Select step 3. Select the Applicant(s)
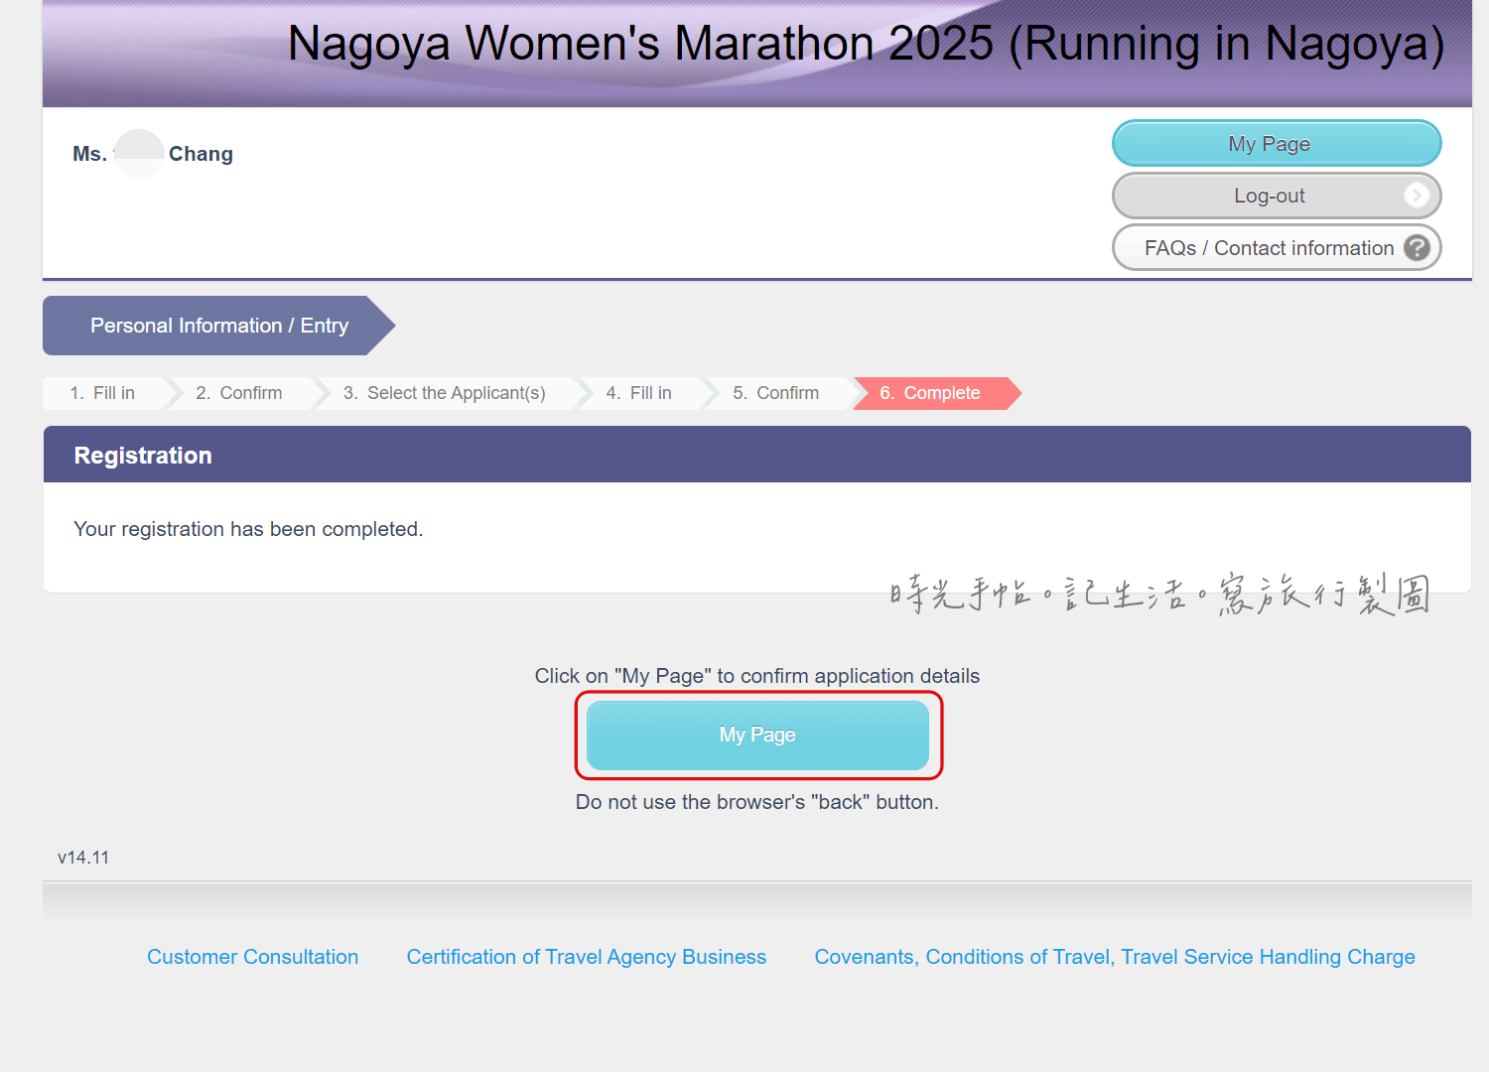Screen dimensions: 1489x1072 pyautogui.click(x=447, y=393)
